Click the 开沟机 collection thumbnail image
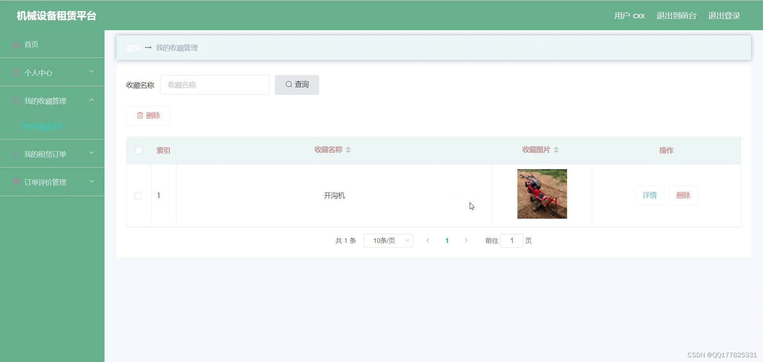Screen dimensions: 763x362 coord(542,194)
